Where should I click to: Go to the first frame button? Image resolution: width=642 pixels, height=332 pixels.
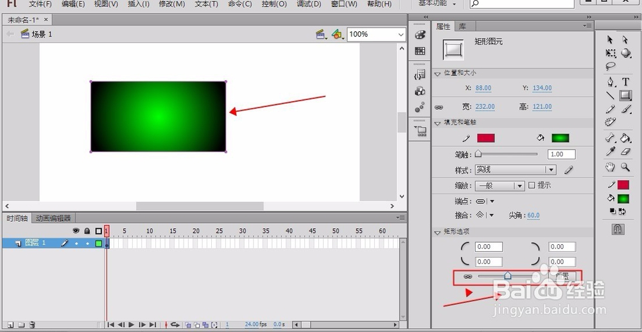tap(110, 325)
